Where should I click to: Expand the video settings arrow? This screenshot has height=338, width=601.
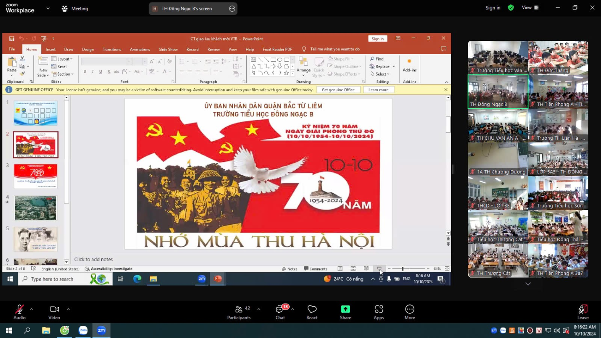tap(68, 309)
